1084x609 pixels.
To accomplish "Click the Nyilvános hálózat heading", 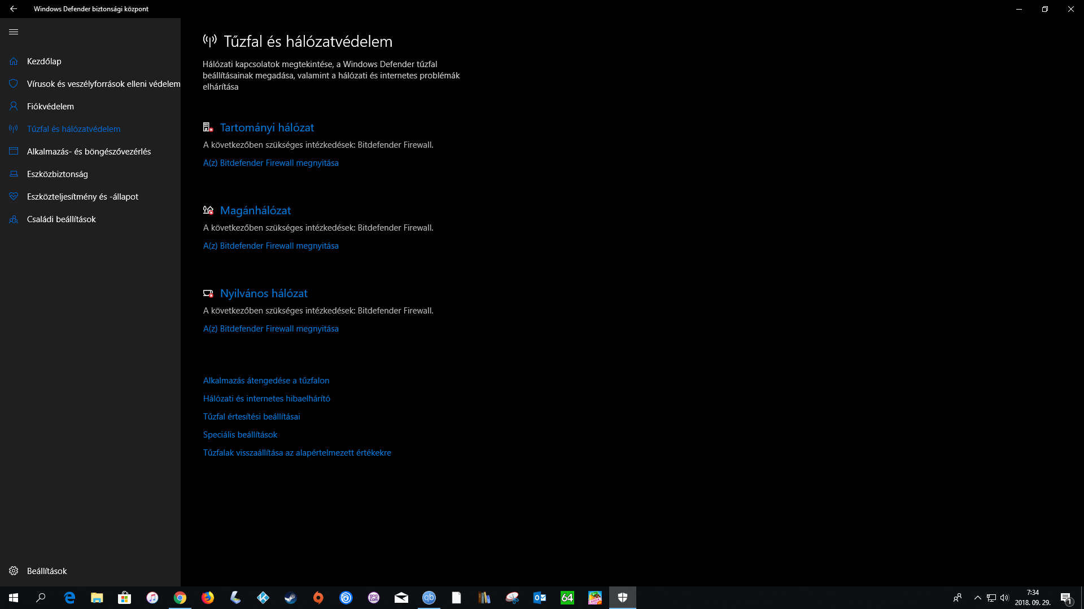I will coord(264,294).
